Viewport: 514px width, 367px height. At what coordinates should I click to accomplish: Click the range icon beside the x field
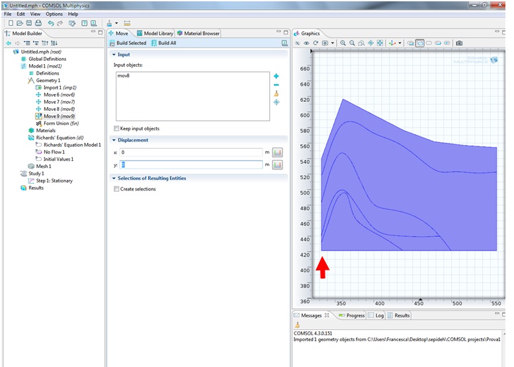[x=277, y=152]
